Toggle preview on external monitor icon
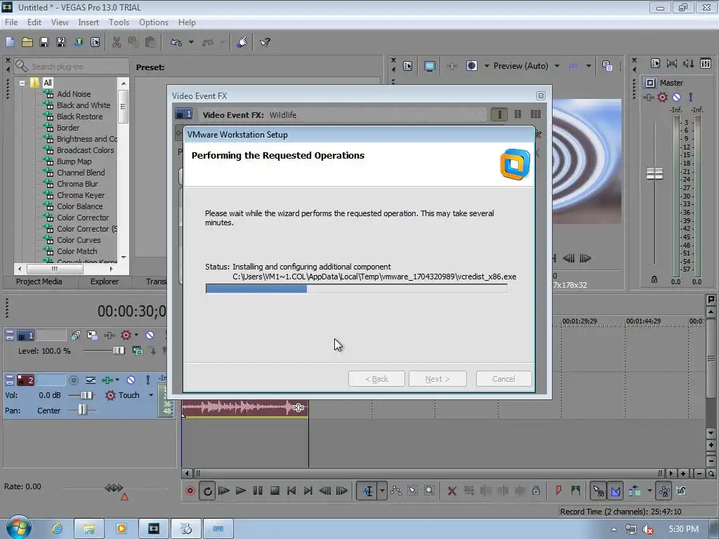This screenshot has width=719, height=539. click(x=429, y=66)
